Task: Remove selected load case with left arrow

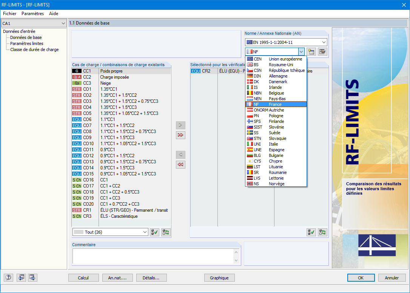Action: tap(180, 155)
